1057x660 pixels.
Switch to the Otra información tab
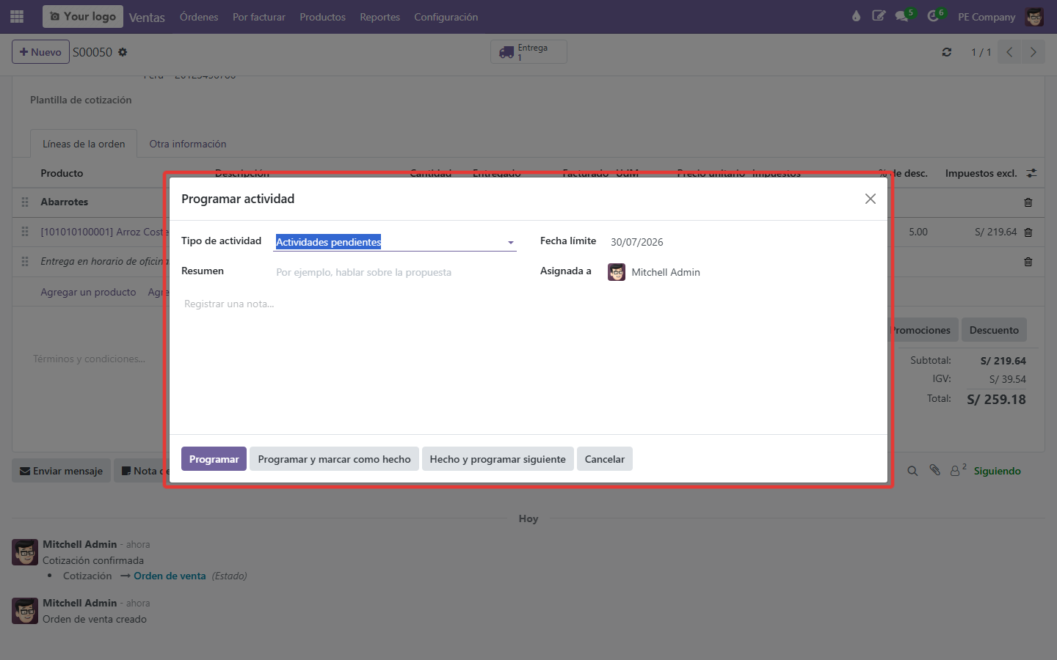(x=188, y=144)
